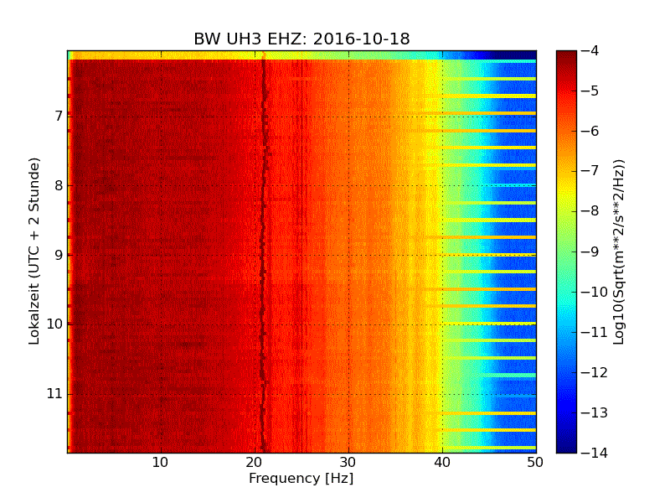Viewport: 670px width, 503px height.
Task: Click the y-axis tick label '9'
Action: point(59,255)
